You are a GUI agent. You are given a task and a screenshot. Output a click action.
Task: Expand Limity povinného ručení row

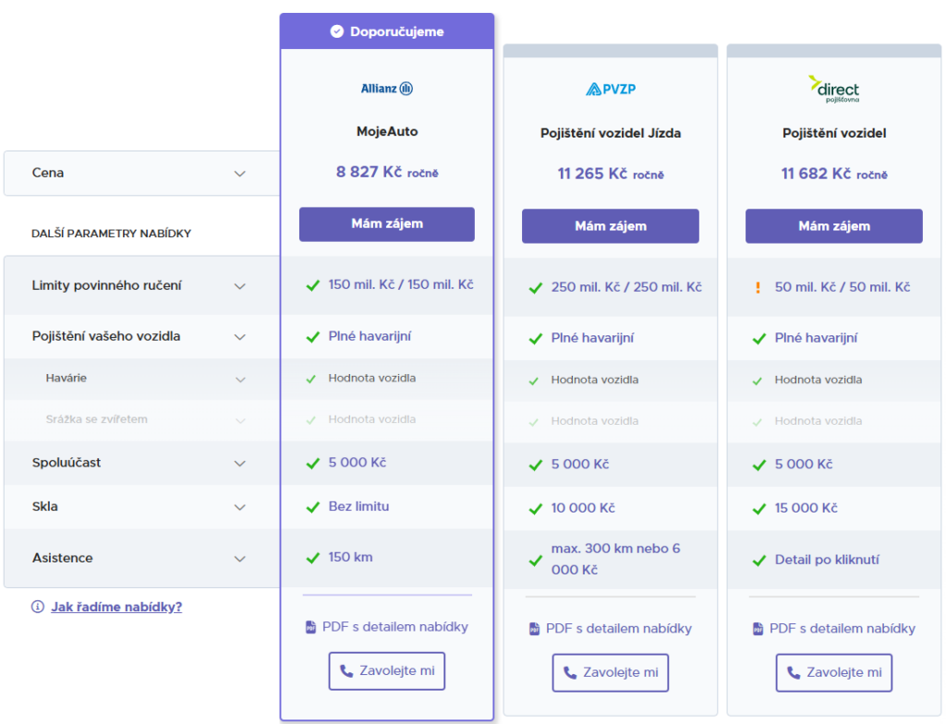[x=240, y=286]
